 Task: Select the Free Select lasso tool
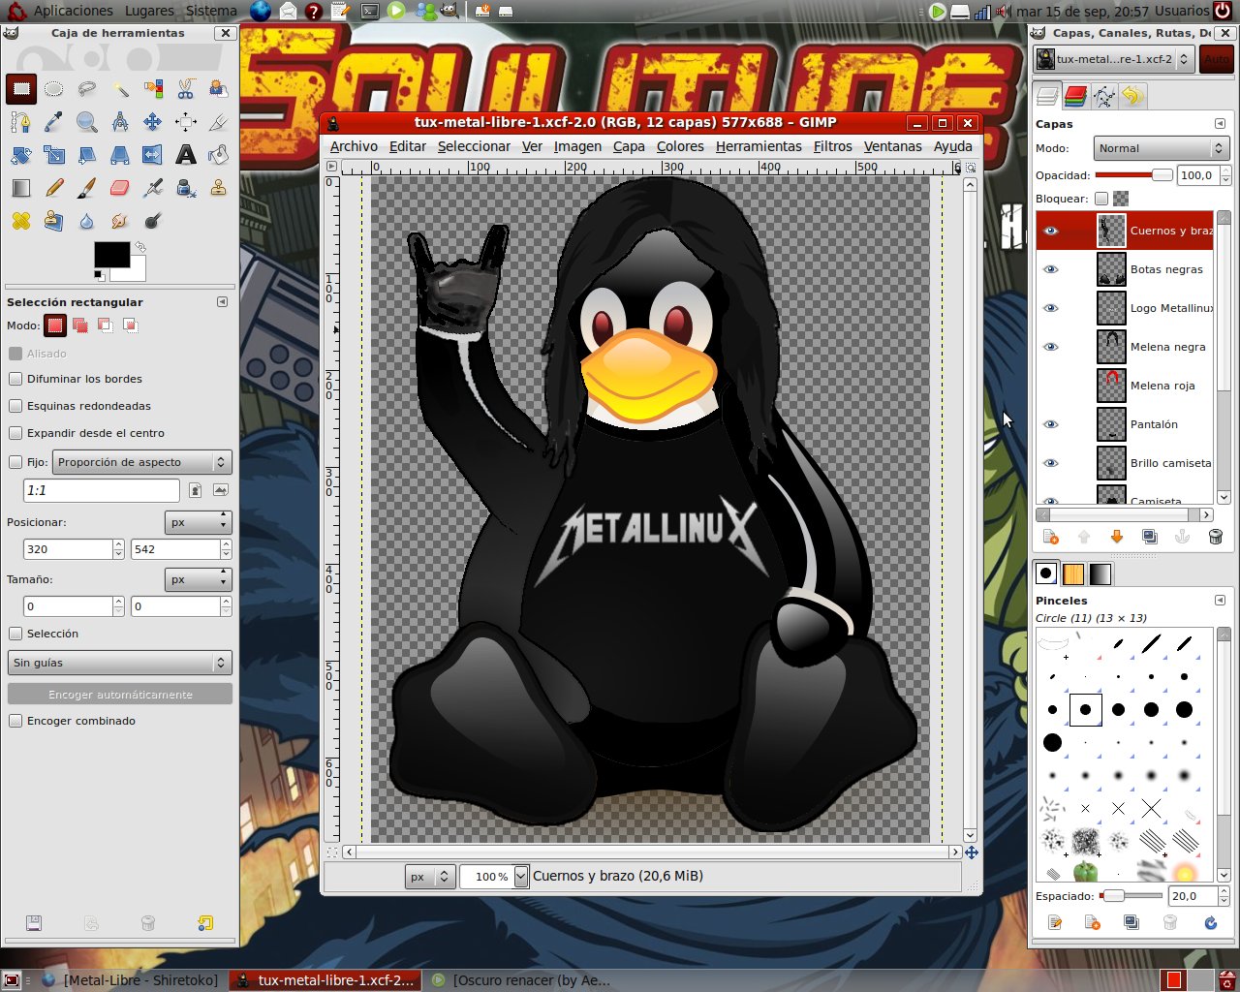(87, 89)
